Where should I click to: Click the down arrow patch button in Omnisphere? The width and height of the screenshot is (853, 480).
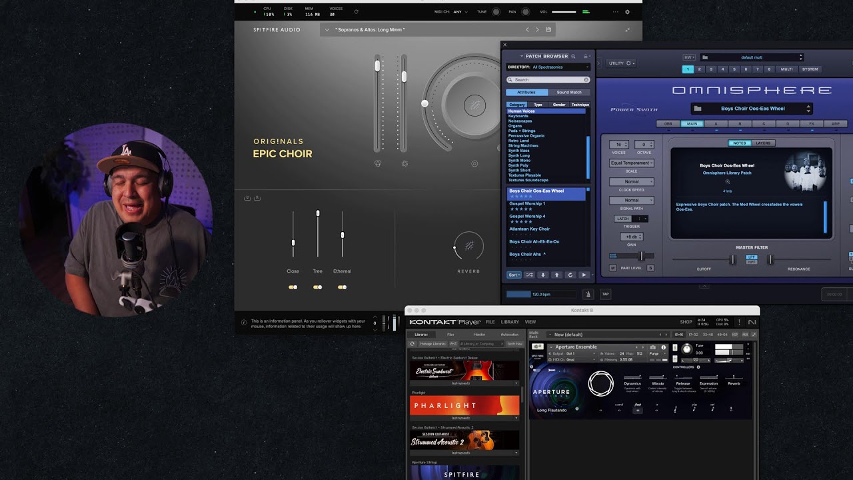click(543, 275)
